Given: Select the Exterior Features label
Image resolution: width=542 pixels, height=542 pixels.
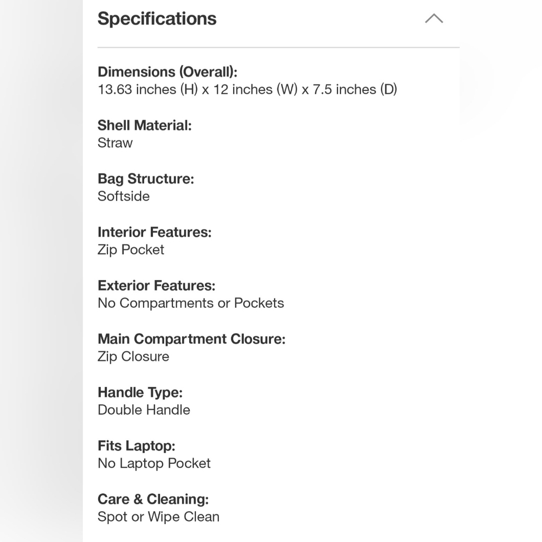Looking at the screenshot, I should pyautogui.click(x=157, y=286).
